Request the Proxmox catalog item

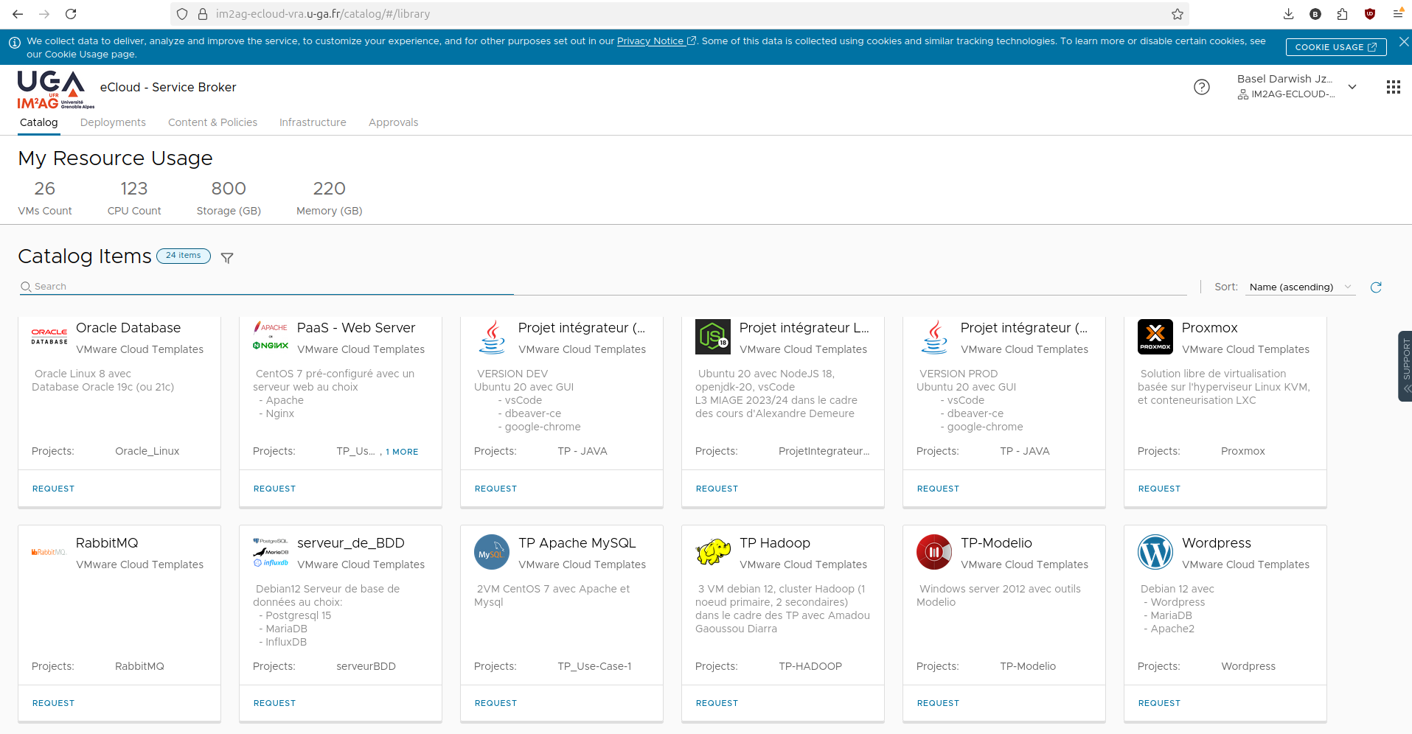point(1158,488)
